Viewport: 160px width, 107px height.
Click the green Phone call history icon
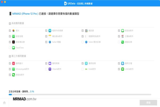(123, 42)
